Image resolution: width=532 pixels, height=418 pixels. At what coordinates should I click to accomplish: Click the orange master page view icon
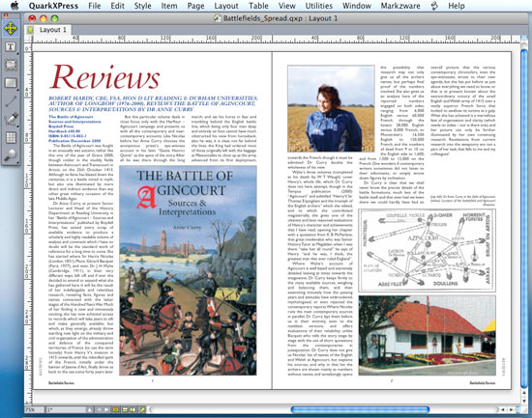tap(116, 409)
